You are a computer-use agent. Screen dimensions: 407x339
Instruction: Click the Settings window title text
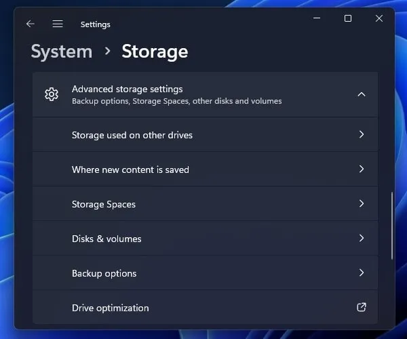[x=95, y=24]
